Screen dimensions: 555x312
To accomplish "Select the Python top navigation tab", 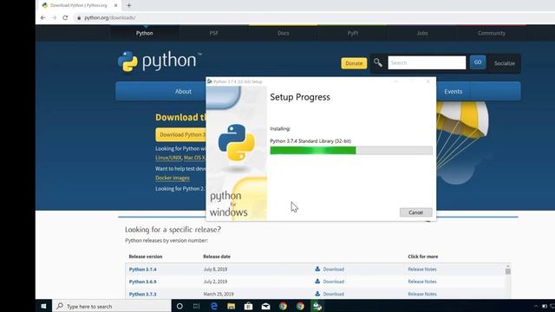I will click(x=145, y=33).
